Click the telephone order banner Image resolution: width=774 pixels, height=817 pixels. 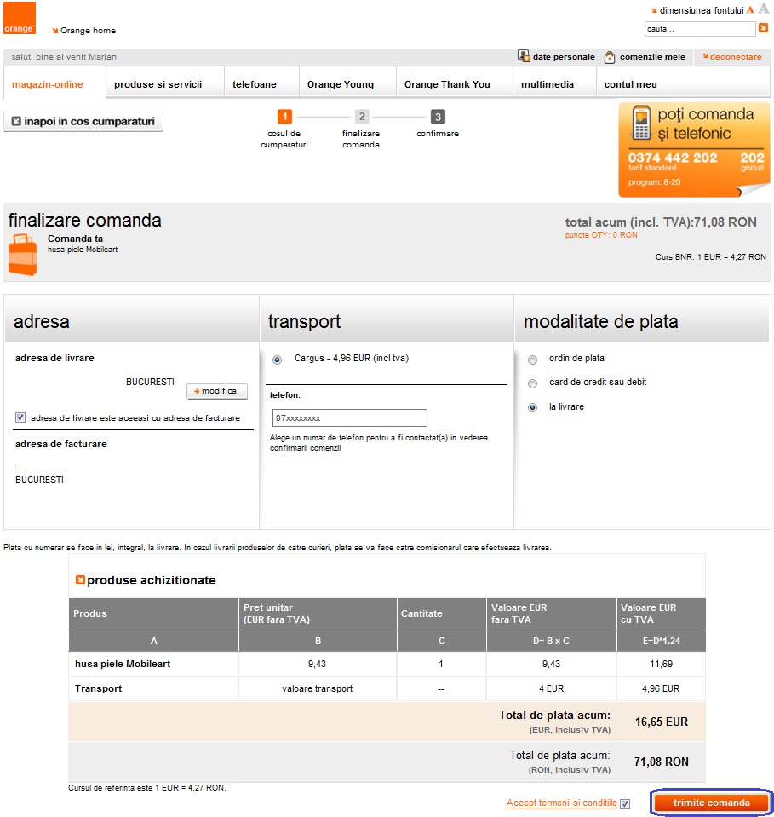[694, 150]
